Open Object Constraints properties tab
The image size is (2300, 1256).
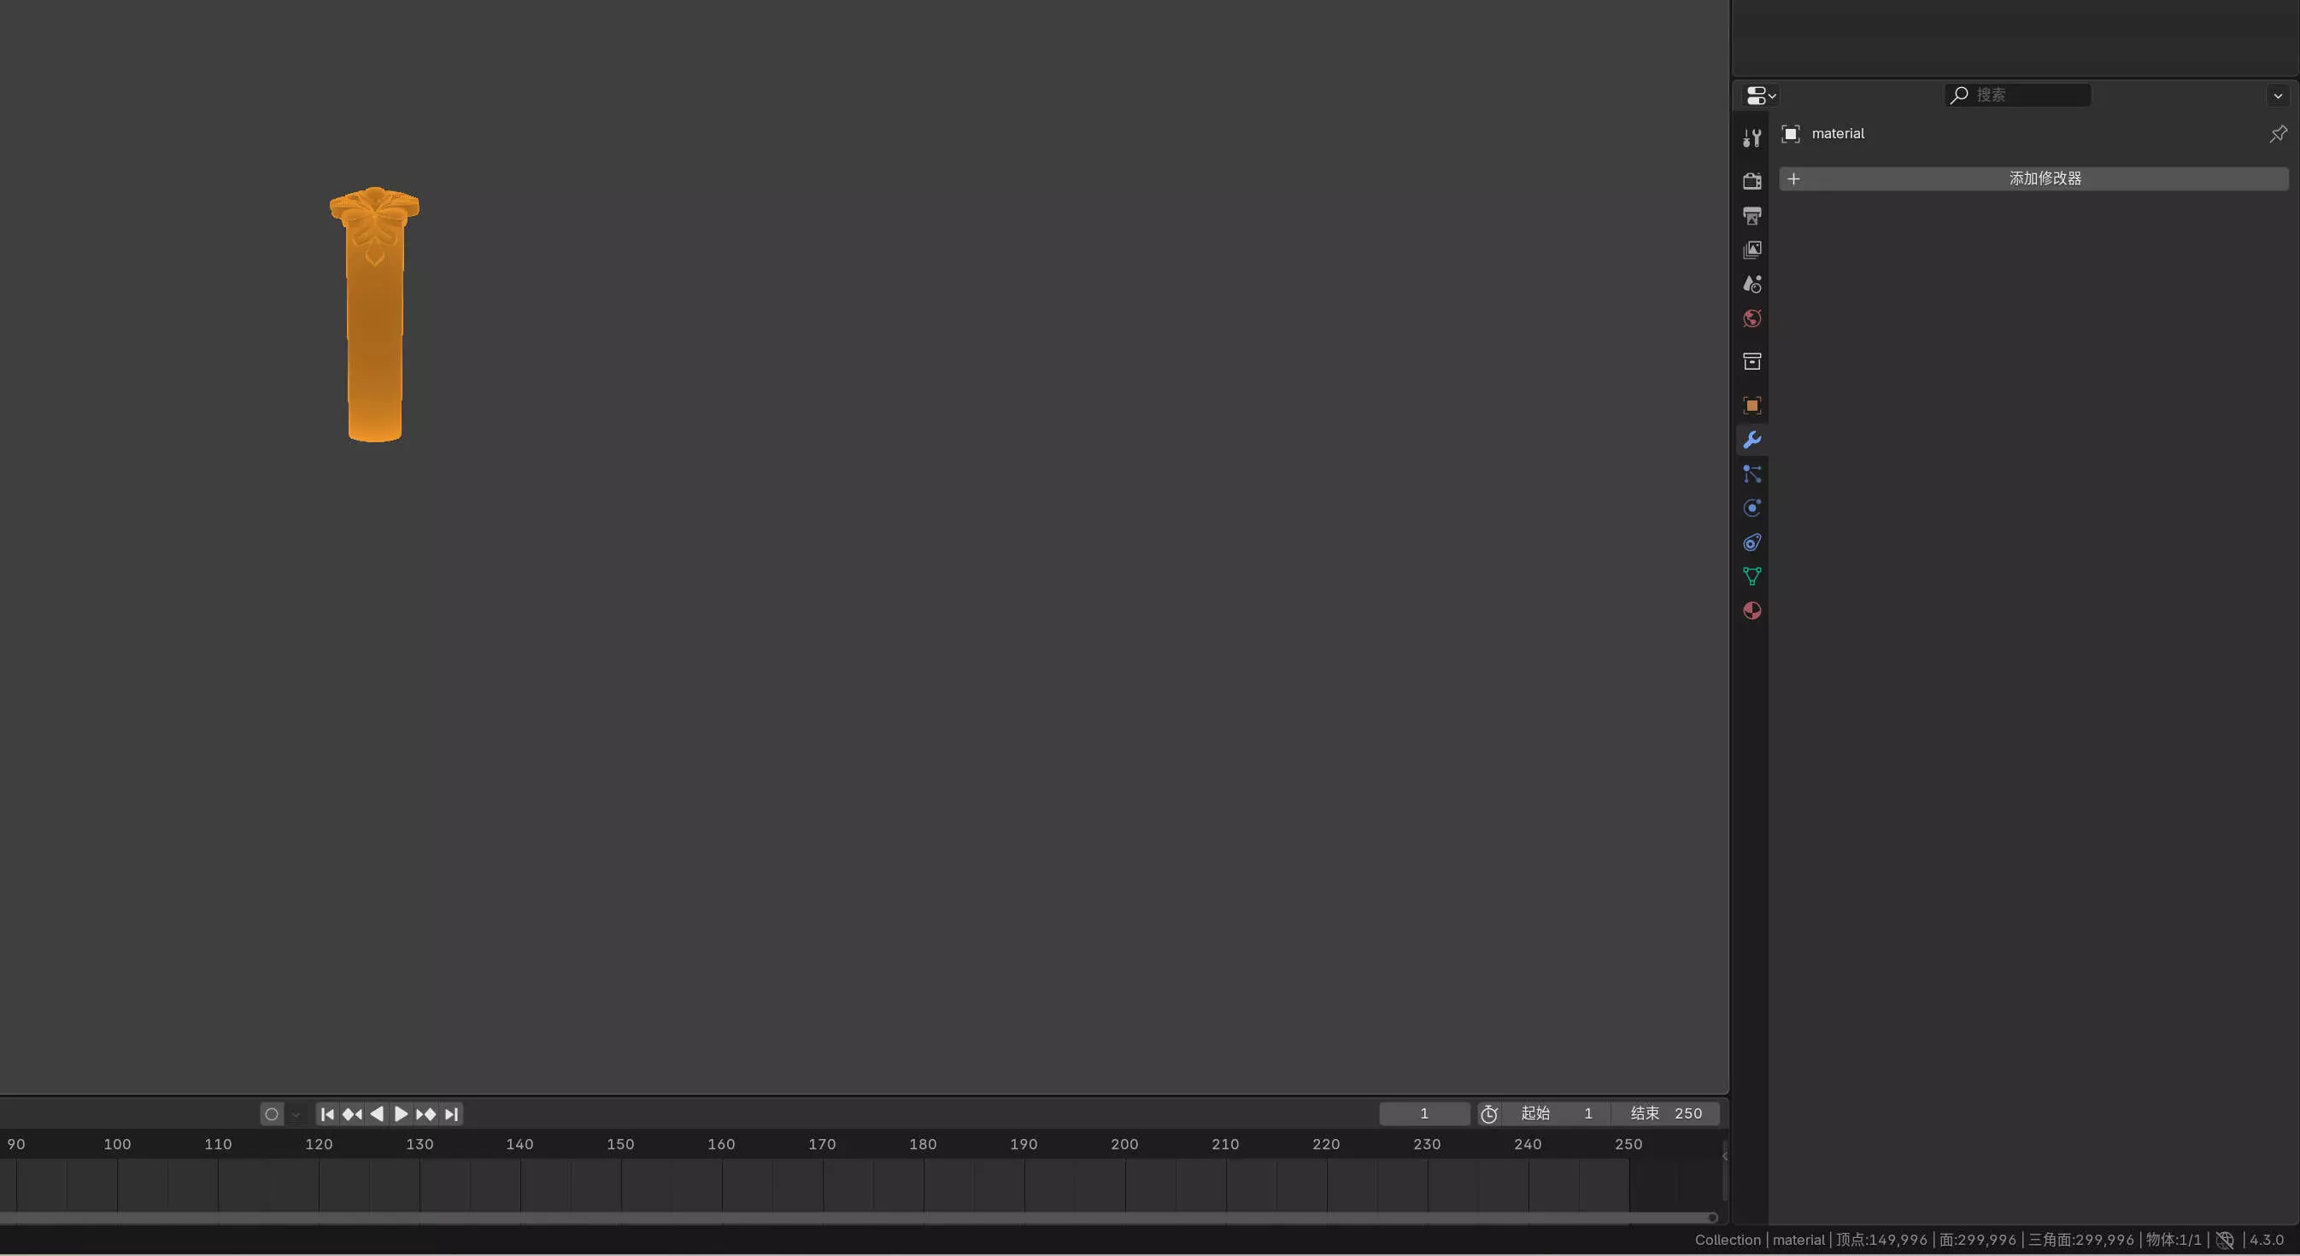point(1751,542)
